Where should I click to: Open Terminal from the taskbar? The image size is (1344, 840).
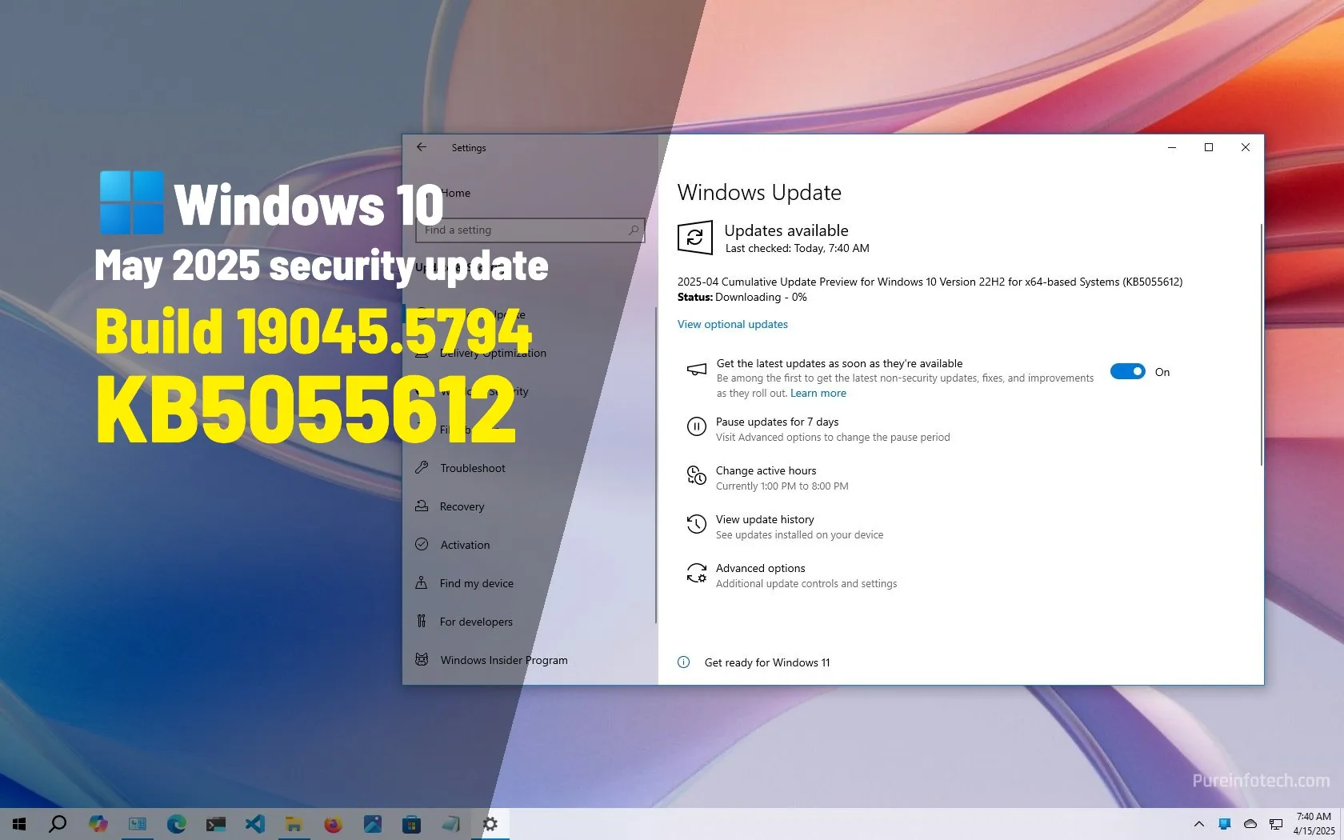coord(215,824)
